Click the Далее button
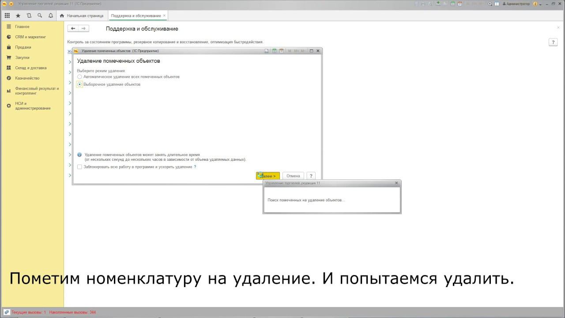Screen dimensions: 565x318 pos(268,176)
